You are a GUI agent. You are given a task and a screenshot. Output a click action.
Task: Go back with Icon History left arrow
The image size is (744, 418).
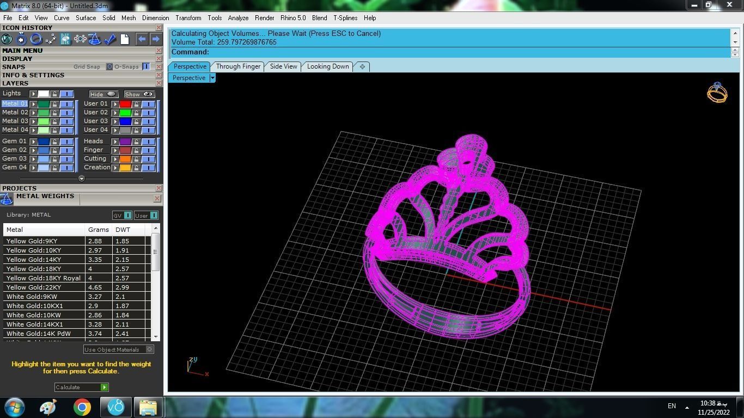142,39
